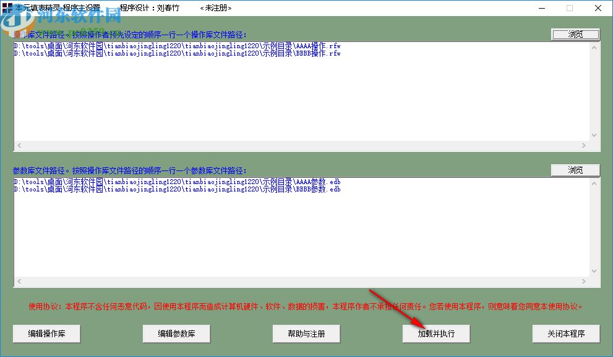Click down arrow of parameter library vertical scrollbar
The height and width of the screenshot is (357, 613).
pyautogui.click(x=594, y=271)
